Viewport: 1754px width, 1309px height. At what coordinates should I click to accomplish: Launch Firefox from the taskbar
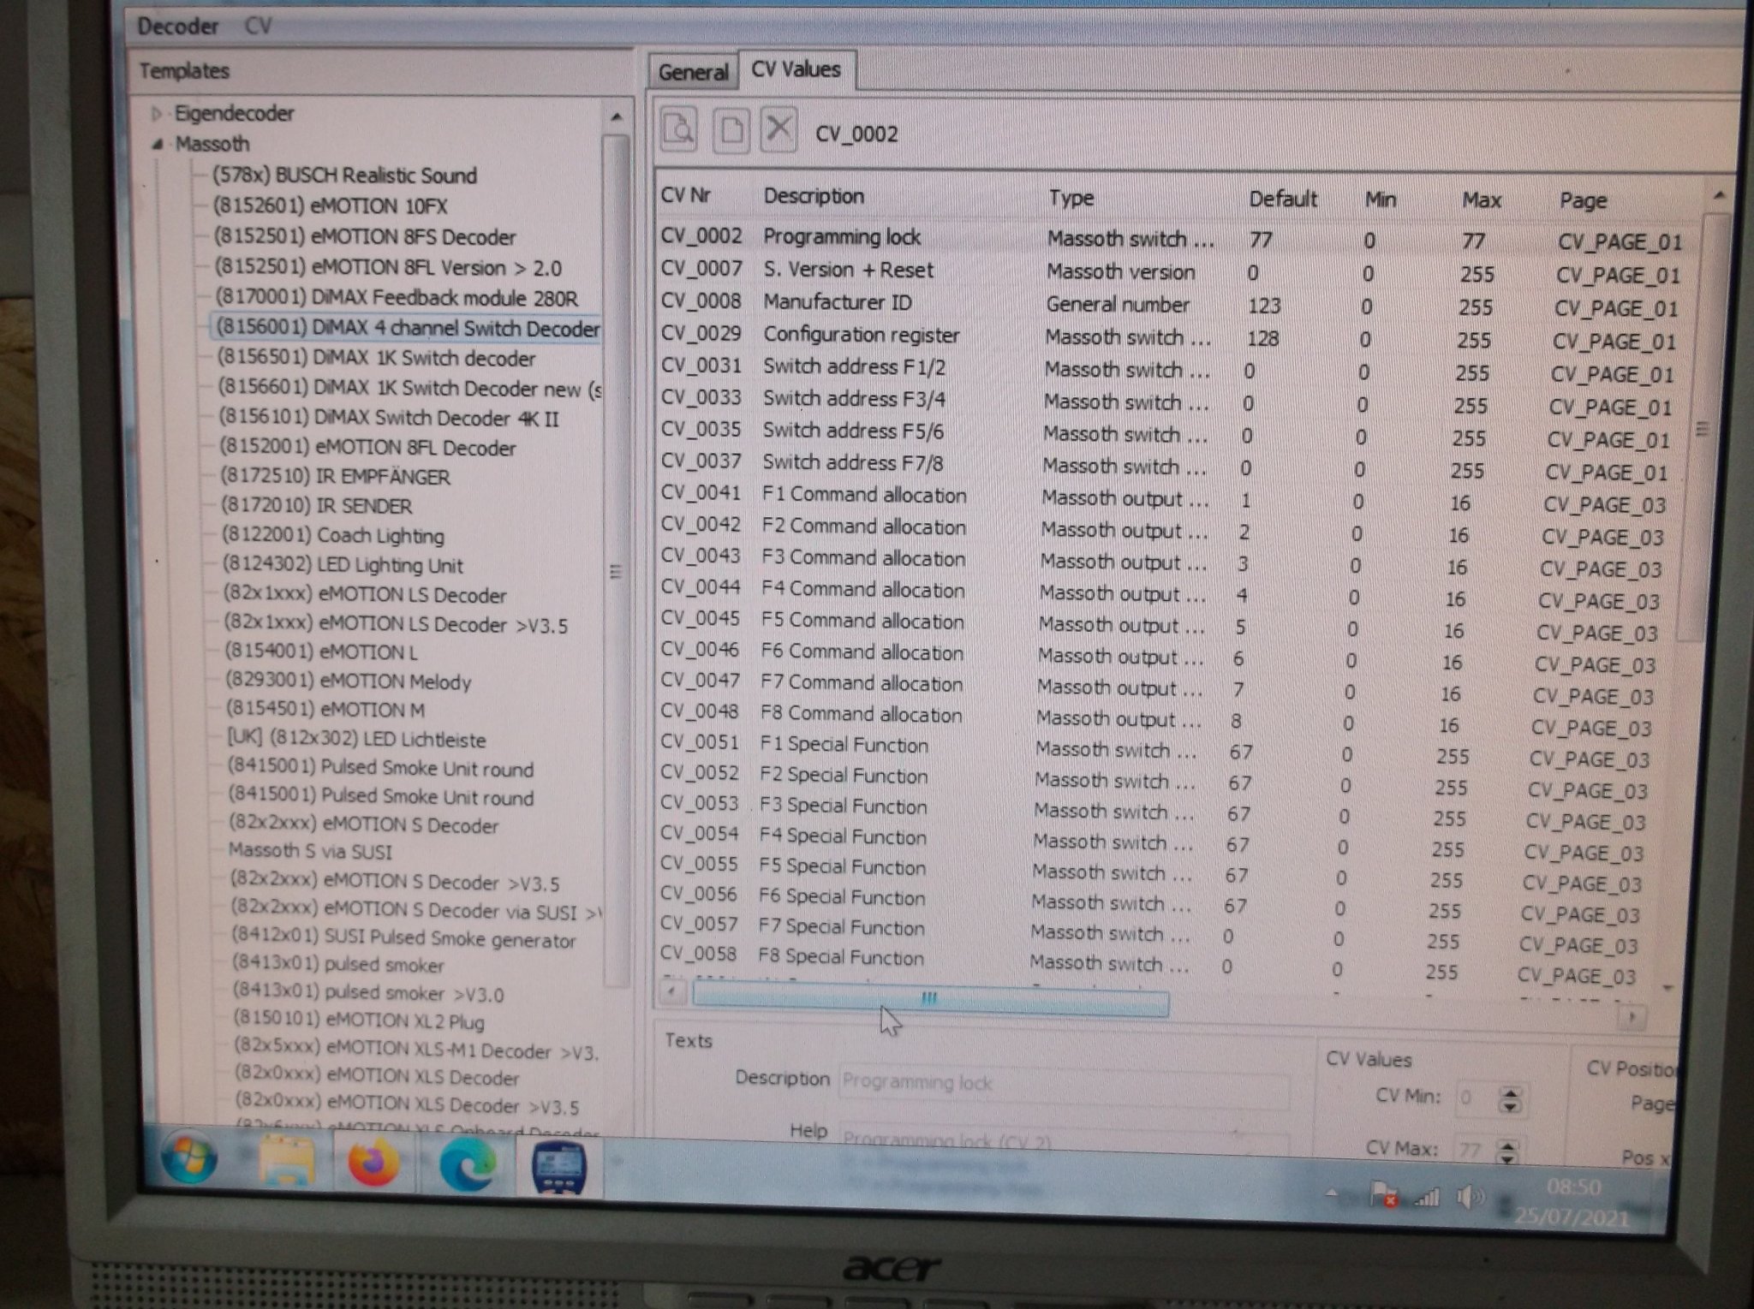[373, 1163]
